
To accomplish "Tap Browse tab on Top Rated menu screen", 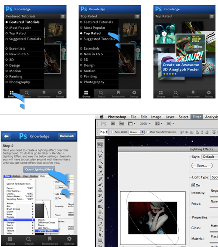I will pos(86,94).
